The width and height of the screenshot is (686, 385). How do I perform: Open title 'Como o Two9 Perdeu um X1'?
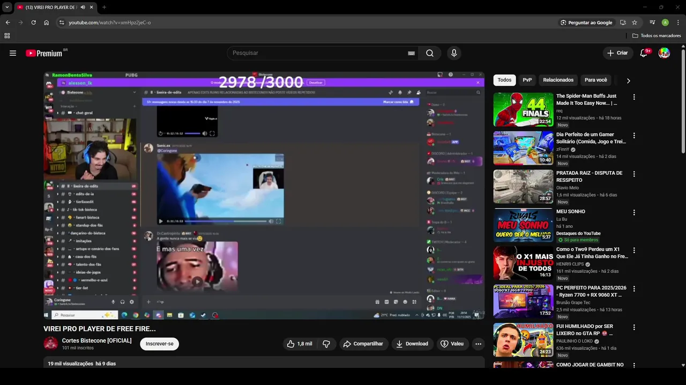coord(592,252)
